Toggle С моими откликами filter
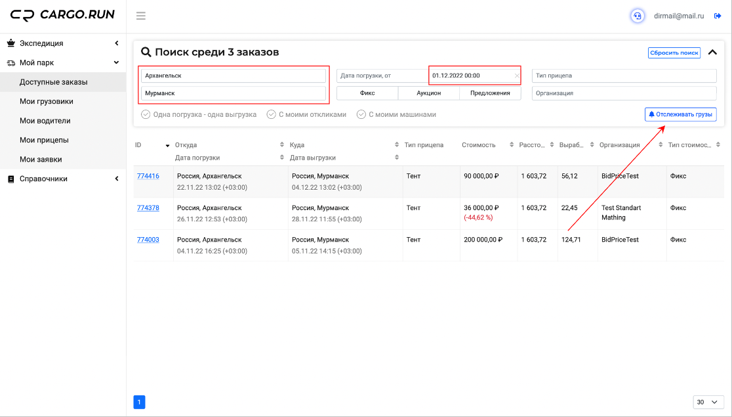732x417 pixels. [307, 114]
